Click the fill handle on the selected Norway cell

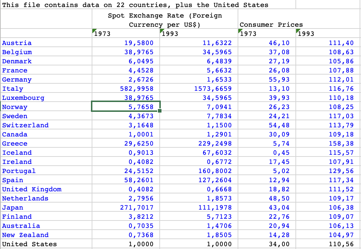pos(160,110)
